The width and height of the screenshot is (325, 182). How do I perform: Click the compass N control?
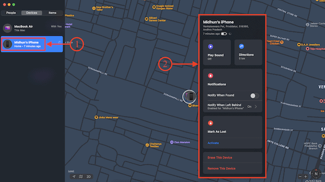(316, 174)
